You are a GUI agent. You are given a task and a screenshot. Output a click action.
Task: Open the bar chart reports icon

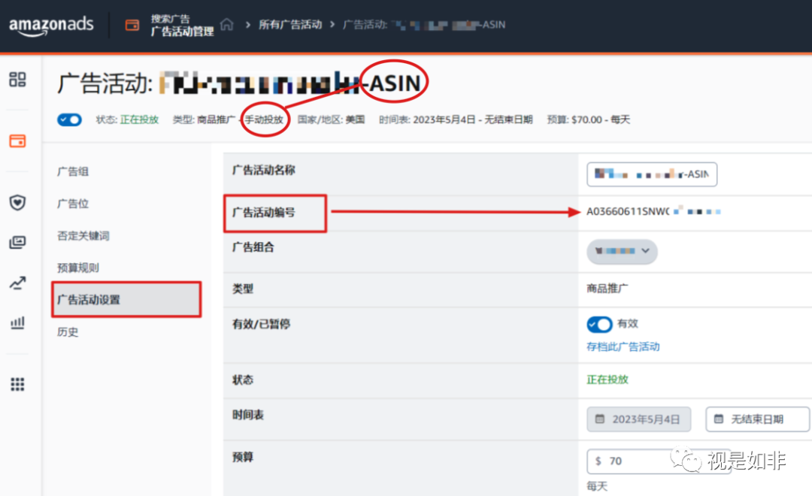click(17, 322)
